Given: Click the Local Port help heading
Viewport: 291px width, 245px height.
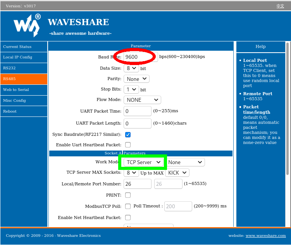Looking at the screenshot, I should 255,60.
